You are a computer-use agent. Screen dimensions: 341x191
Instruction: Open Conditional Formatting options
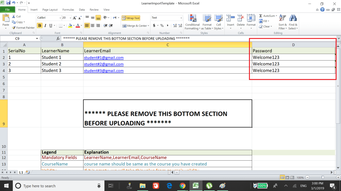click(192, 22)
